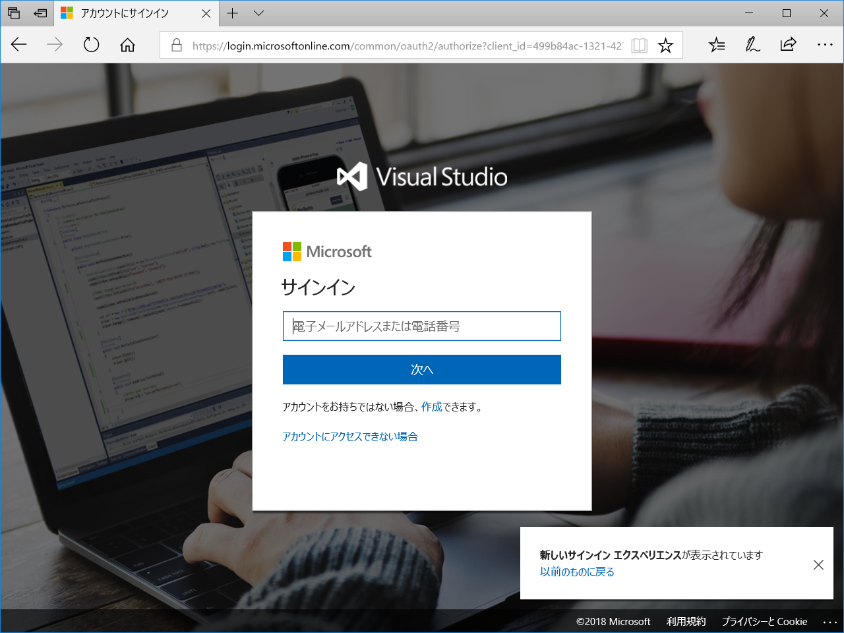
Task: Select the アカウントにサインイン tab
Action: pyautogui.click(x=135, y=13)
